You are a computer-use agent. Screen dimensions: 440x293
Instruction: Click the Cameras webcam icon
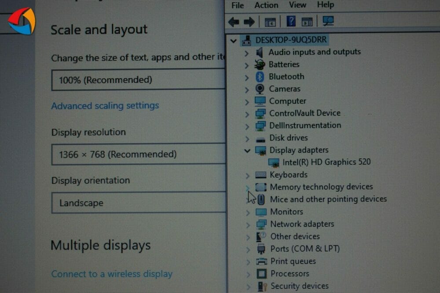click(x=260, y=89)
